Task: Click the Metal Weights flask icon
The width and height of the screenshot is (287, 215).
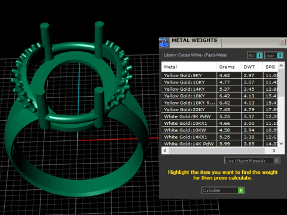Action: coord(164,42)
